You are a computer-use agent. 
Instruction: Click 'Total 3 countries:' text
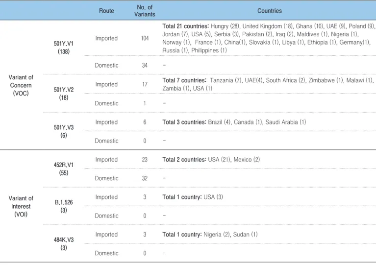[x=184, y=122]
